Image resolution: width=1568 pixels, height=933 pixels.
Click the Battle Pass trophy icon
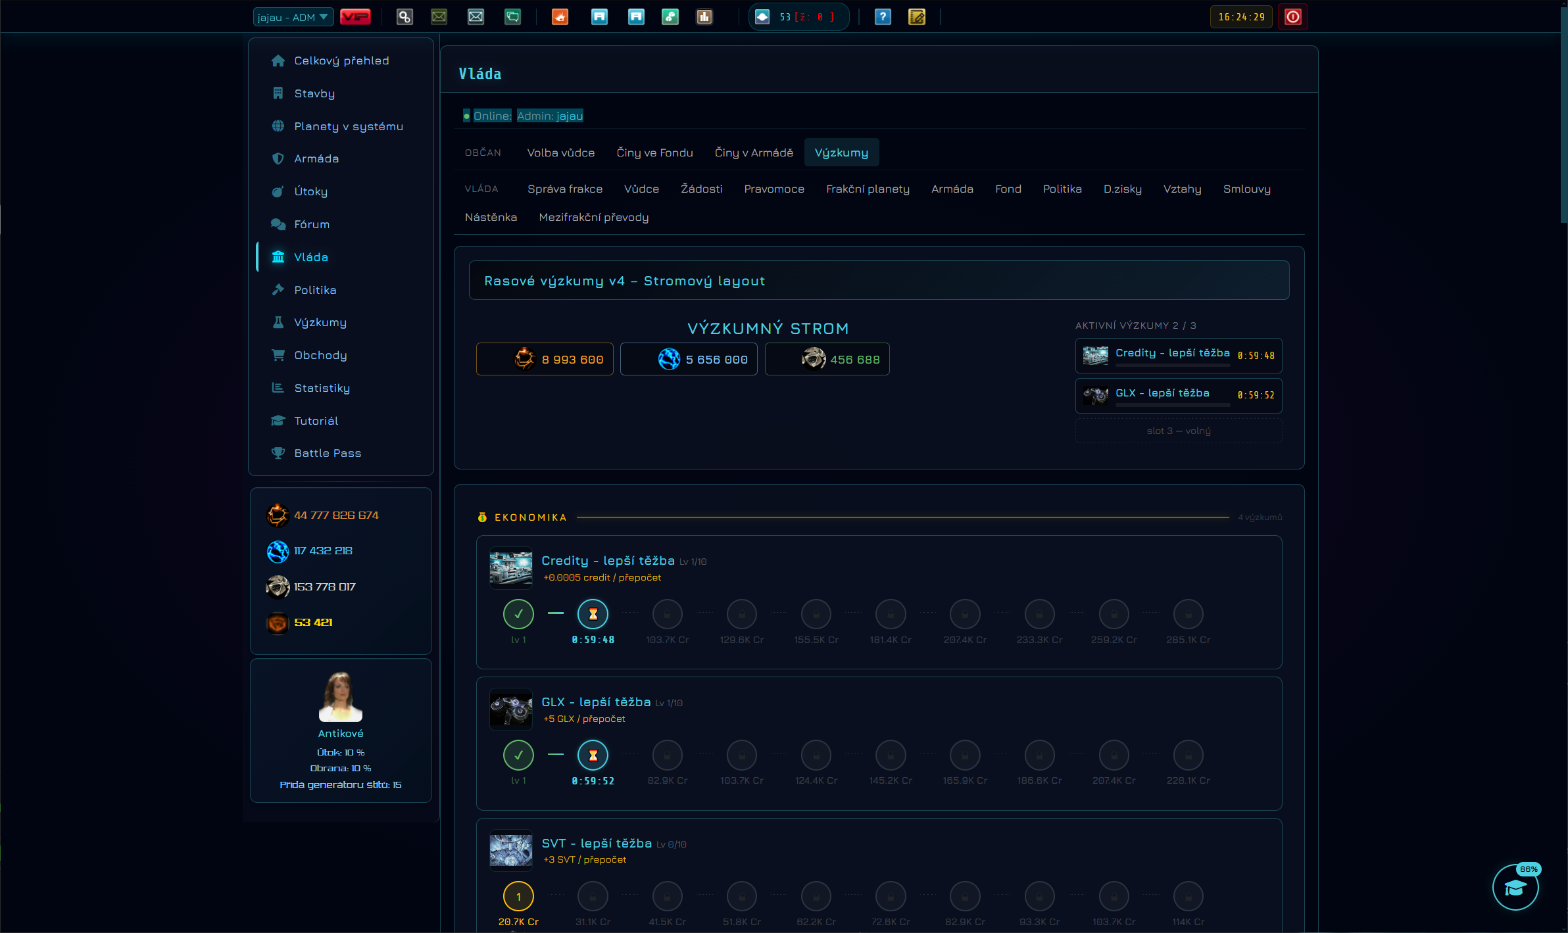pyautogui.click(x=278, y=453)
